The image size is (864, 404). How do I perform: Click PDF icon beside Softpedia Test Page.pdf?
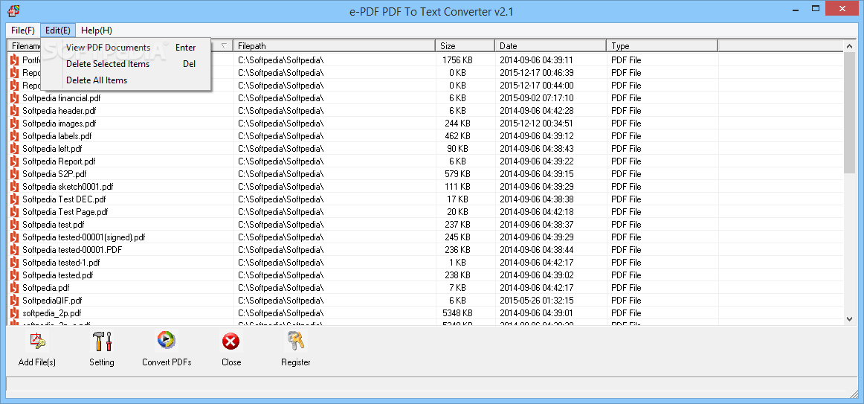pos(14,212)
